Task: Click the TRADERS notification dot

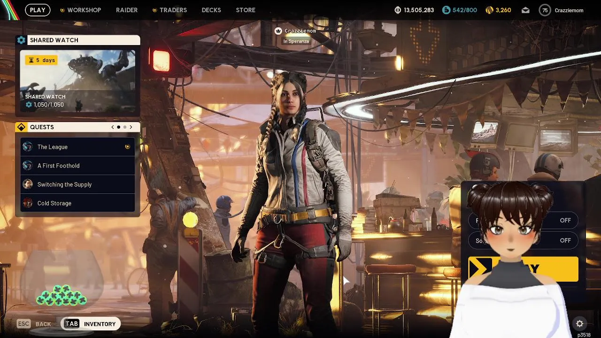Action: [154, 10]
